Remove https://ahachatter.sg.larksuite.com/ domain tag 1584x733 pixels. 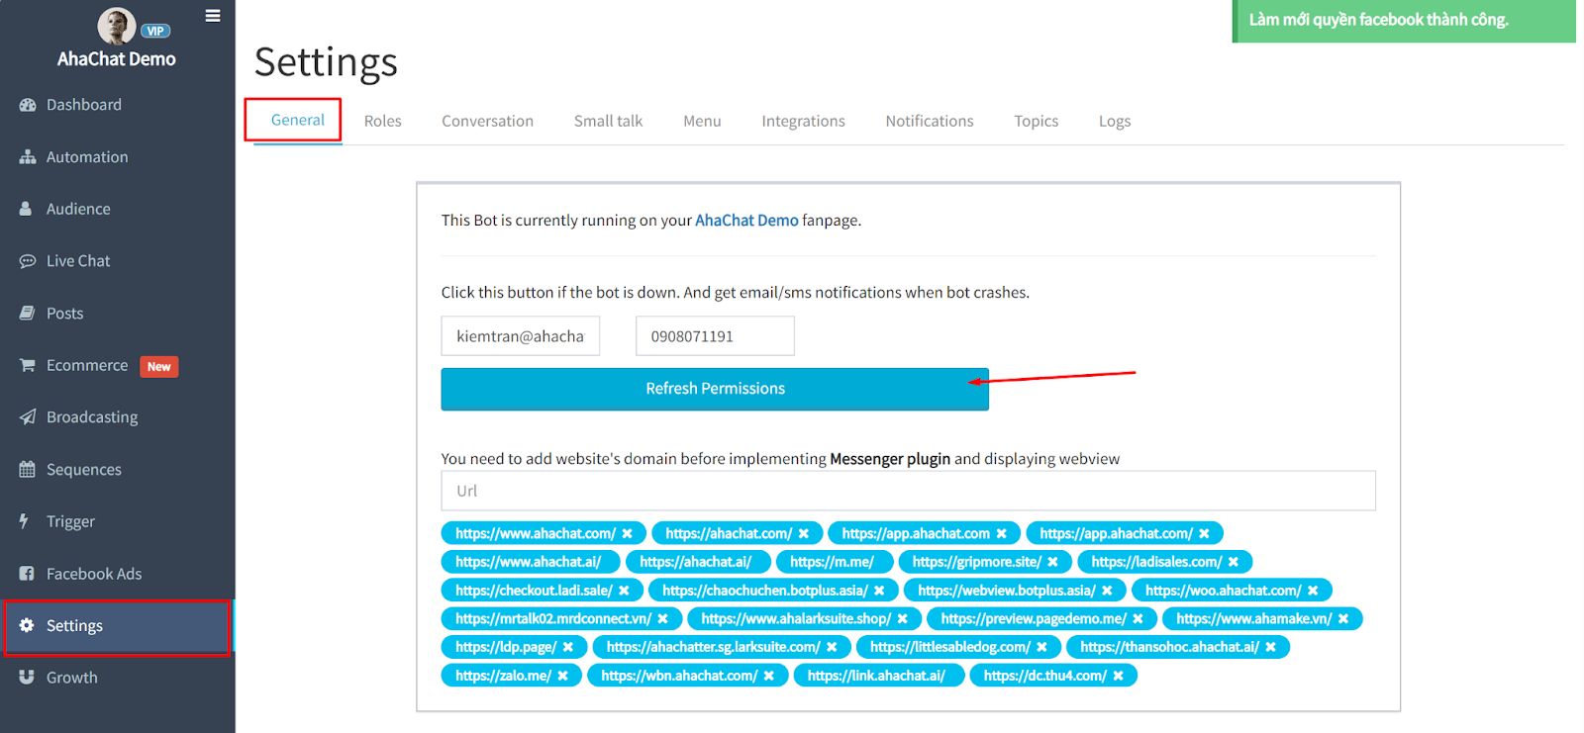coord(833,647)
